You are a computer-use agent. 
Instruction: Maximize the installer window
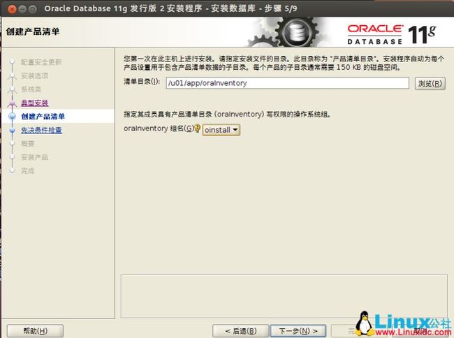pos(33,9)
